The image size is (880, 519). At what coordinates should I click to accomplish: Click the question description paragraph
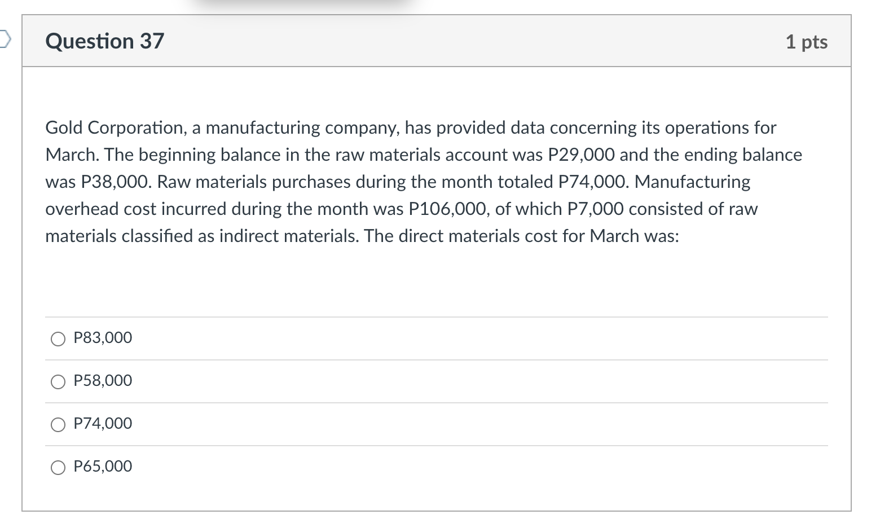423,182
